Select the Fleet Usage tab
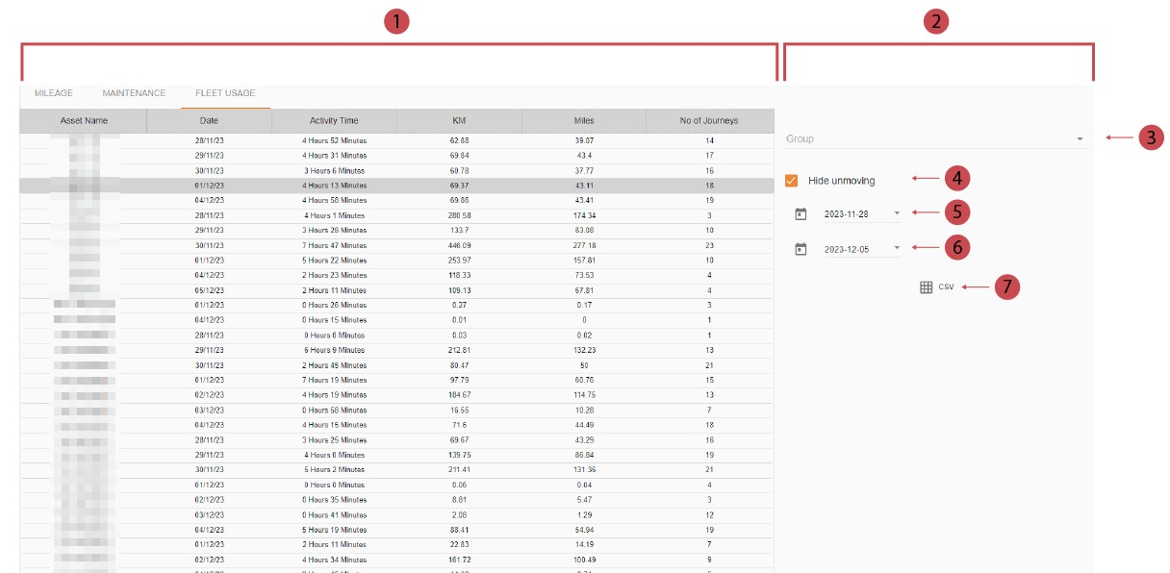 [225, 93]
